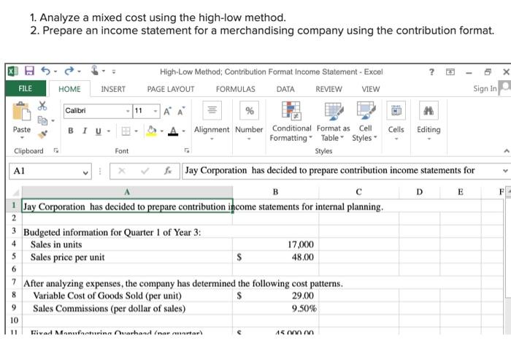Click the Copy icon
511x346 pixels.
coord(42,120)
